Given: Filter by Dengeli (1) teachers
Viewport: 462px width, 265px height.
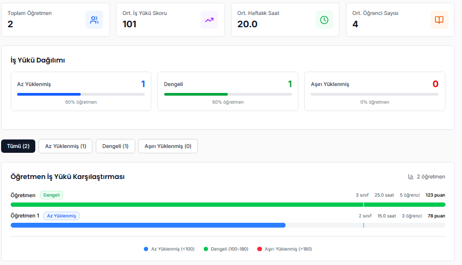Looking at the screenshot, I should click(x=115, y=146).
